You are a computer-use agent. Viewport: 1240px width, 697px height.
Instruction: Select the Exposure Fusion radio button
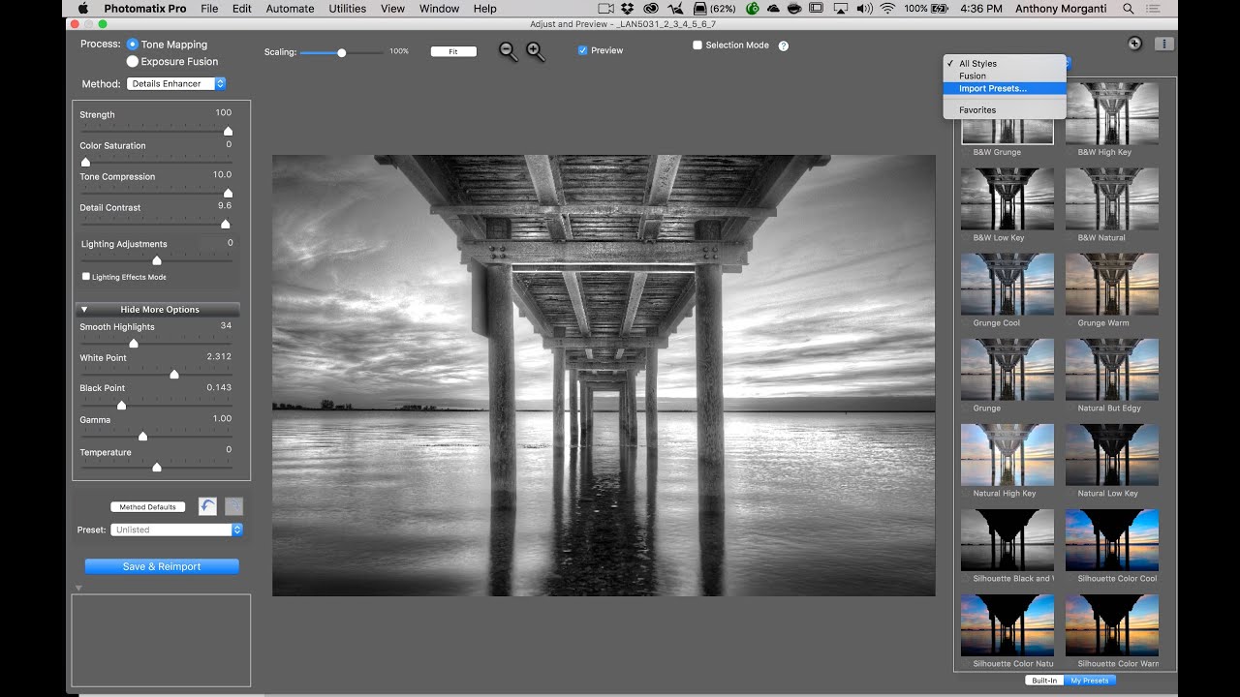pyautogui.click(x=133, y=61)
